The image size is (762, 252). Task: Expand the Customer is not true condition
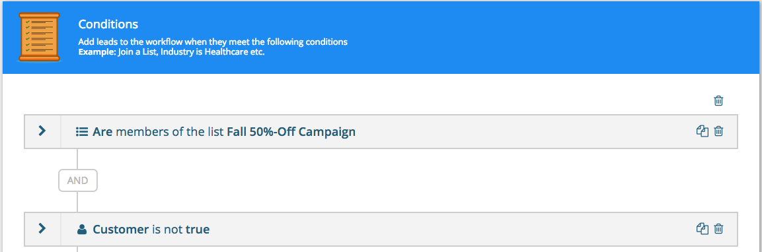click(42, 228)
